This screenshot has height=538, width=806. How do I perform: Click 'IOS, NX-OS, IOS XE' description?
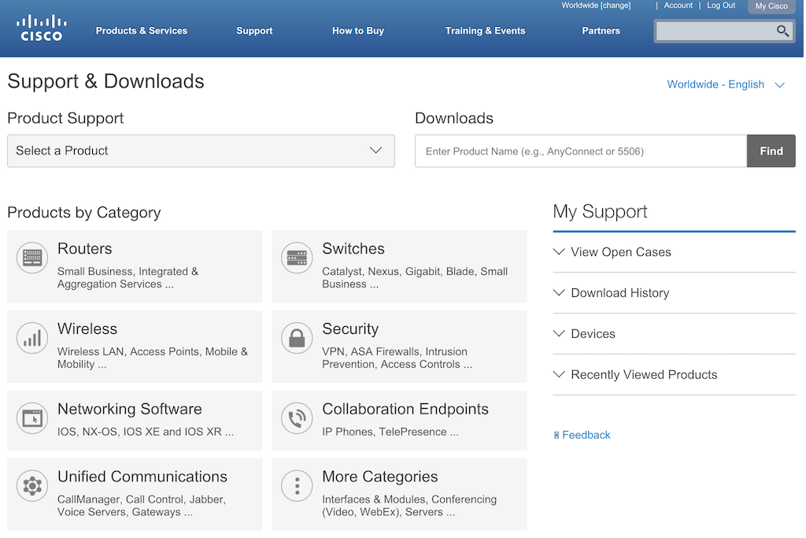point(146,432)
